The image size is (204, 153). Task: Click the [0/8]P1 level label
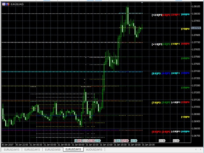(176, 73)
